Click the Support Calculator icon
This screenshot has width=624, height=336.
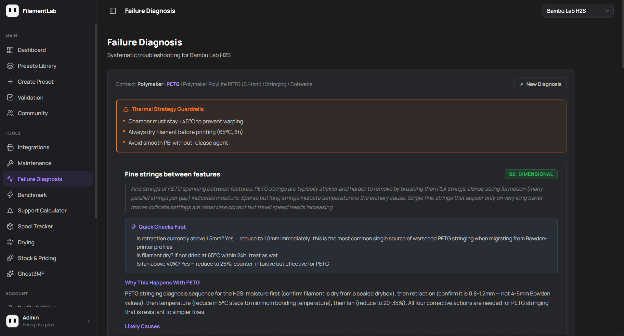(x=10, y=210)
